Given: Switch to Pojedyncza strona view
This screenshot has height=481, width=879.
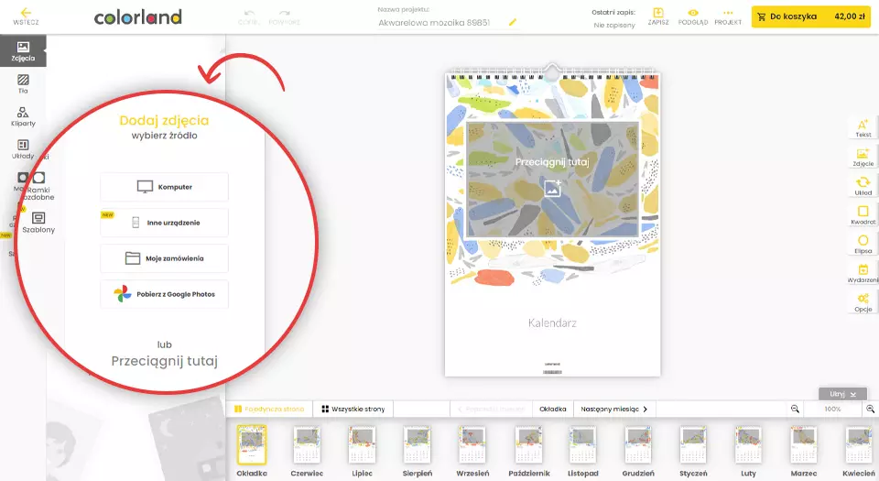Looking at the screenshot, I should pos(269,409).
